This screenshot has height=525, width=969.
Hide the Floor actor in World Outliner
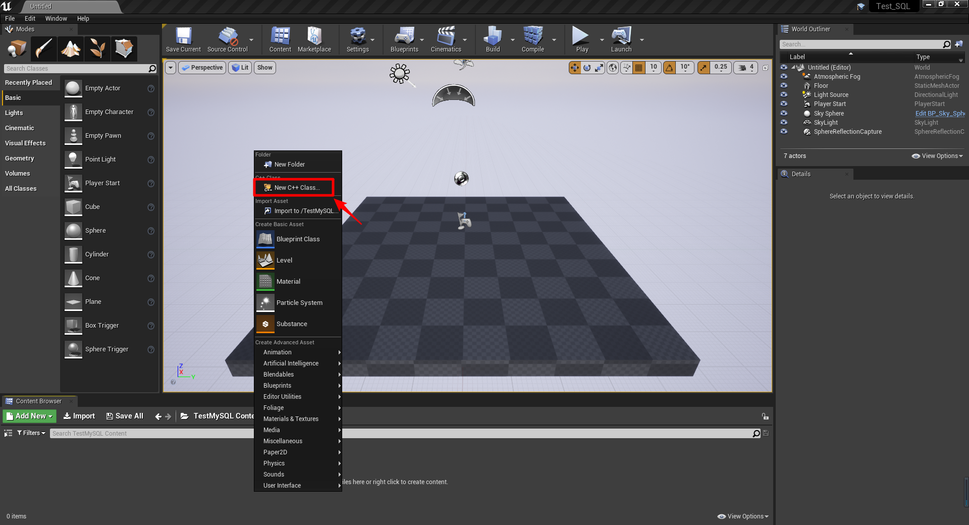(784, 85)
